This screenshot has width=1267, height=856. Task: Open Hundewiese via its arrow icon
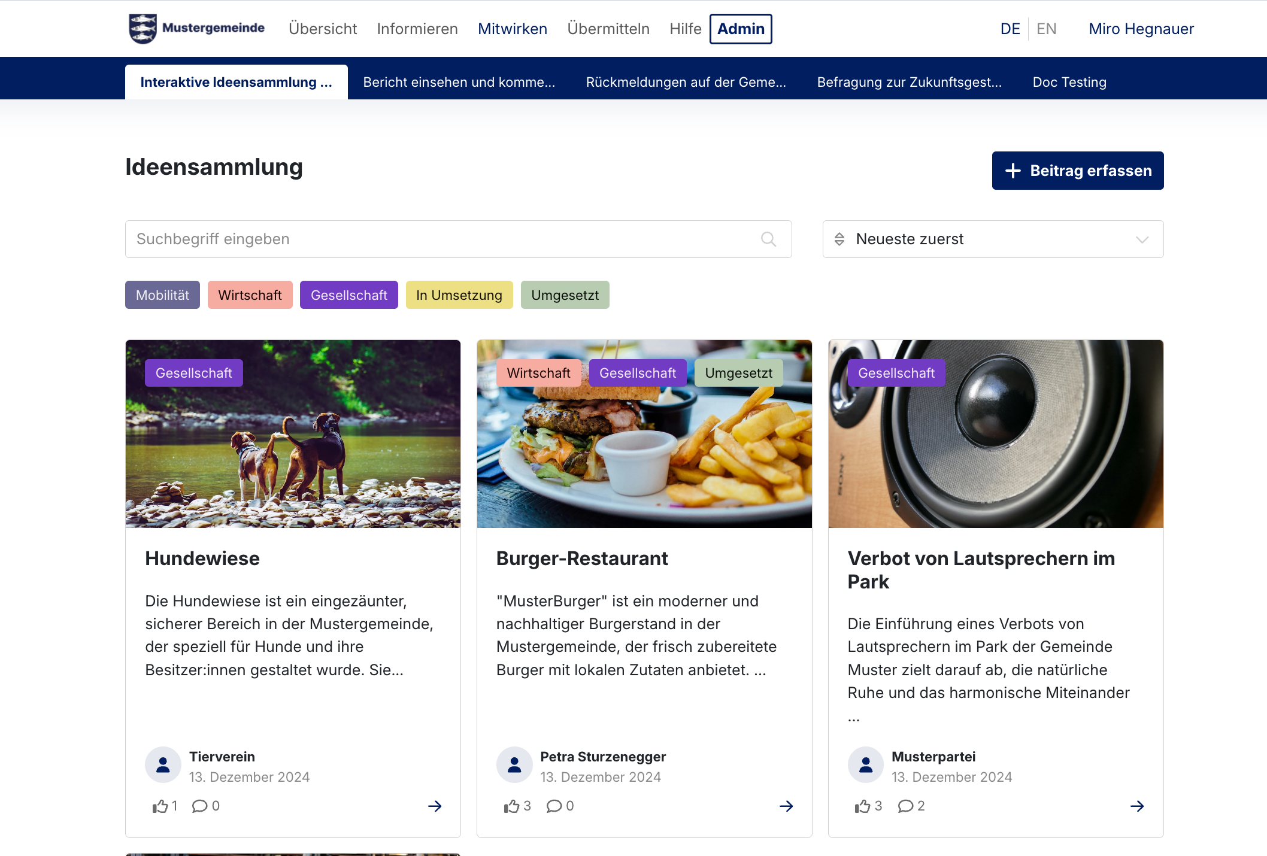(435, 806)
